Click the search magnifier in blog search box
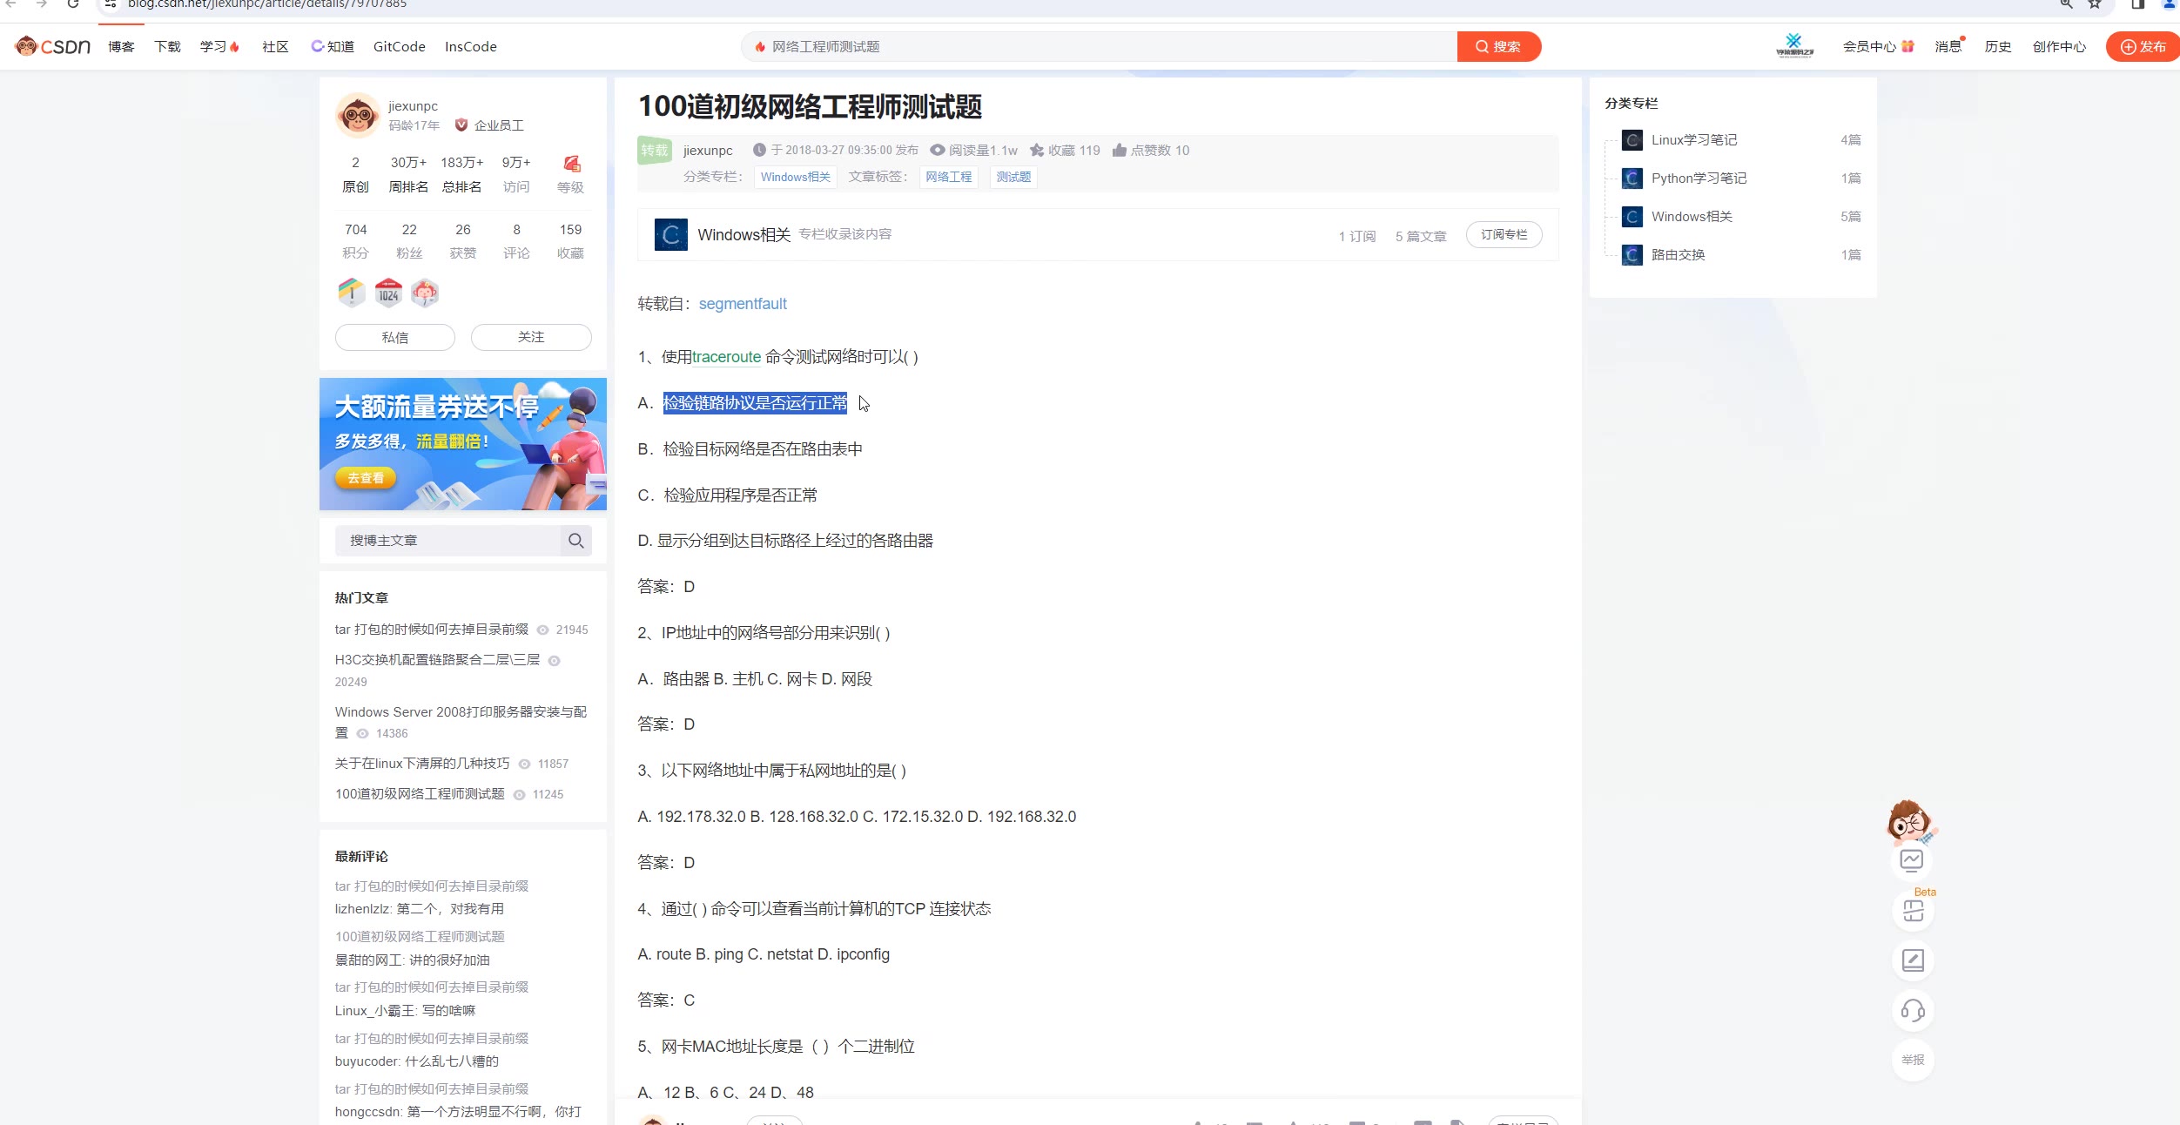This screenshot has height=1125, width=2180. point(575,541)
